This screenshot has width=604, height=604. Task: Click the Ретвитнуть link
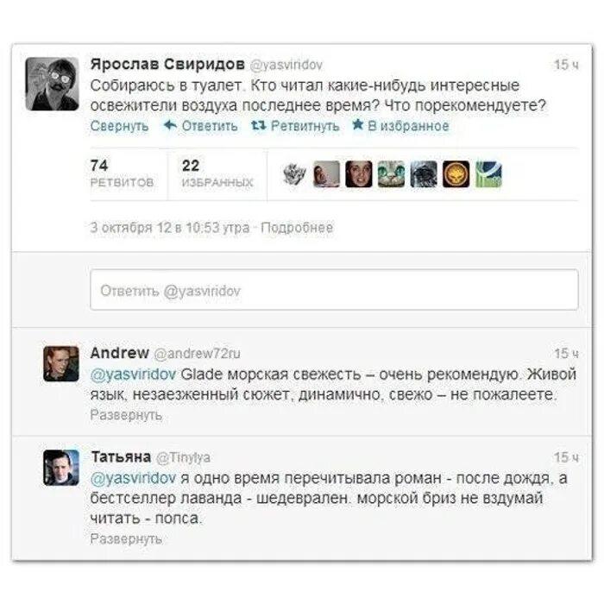click(305, 126)
